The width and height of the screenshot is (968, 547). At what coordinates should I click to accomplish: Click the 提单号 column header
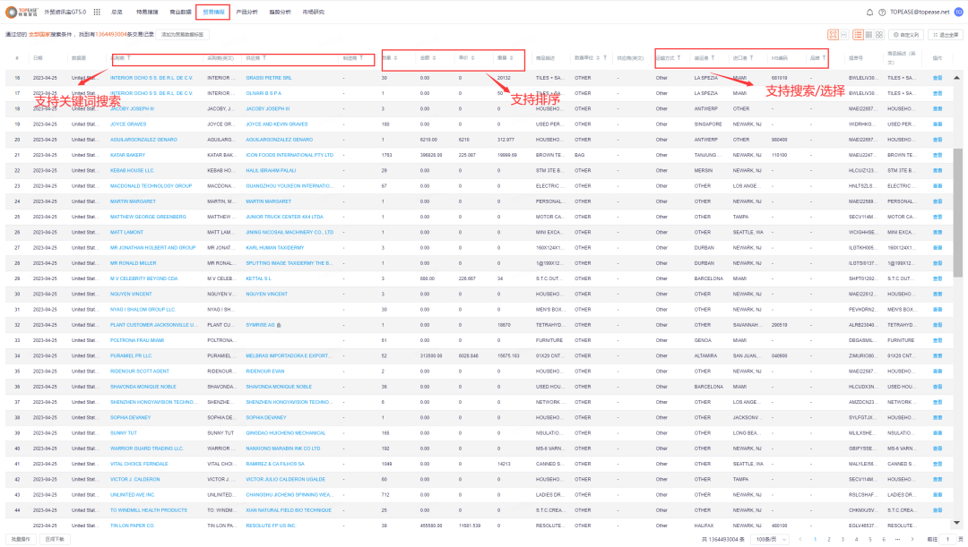pyautogui.click(x=856, y=58)
